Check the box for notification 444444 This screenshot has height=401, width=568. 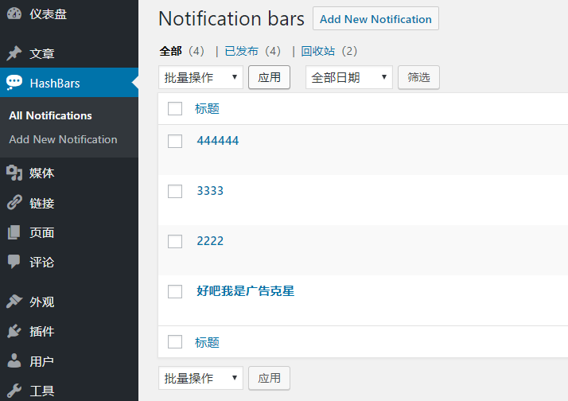click(x=175, y=141)
